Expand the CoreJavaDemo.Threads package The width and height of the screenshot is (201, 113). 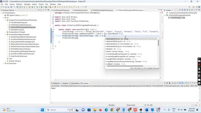pyautogui.click(x=5, y=32)
